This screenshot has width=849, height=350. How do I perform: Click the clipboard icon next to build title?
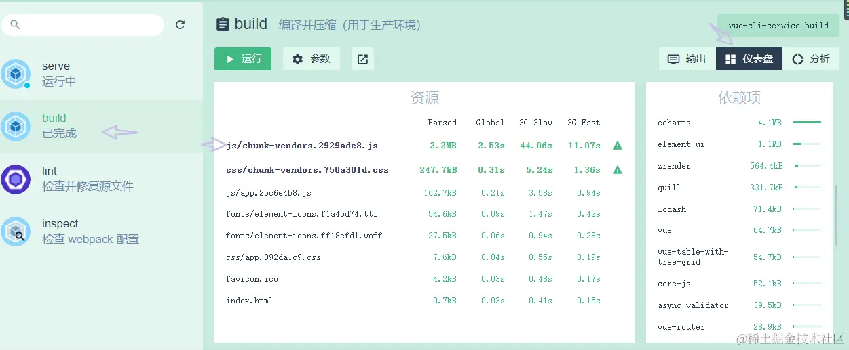point(223,24)
